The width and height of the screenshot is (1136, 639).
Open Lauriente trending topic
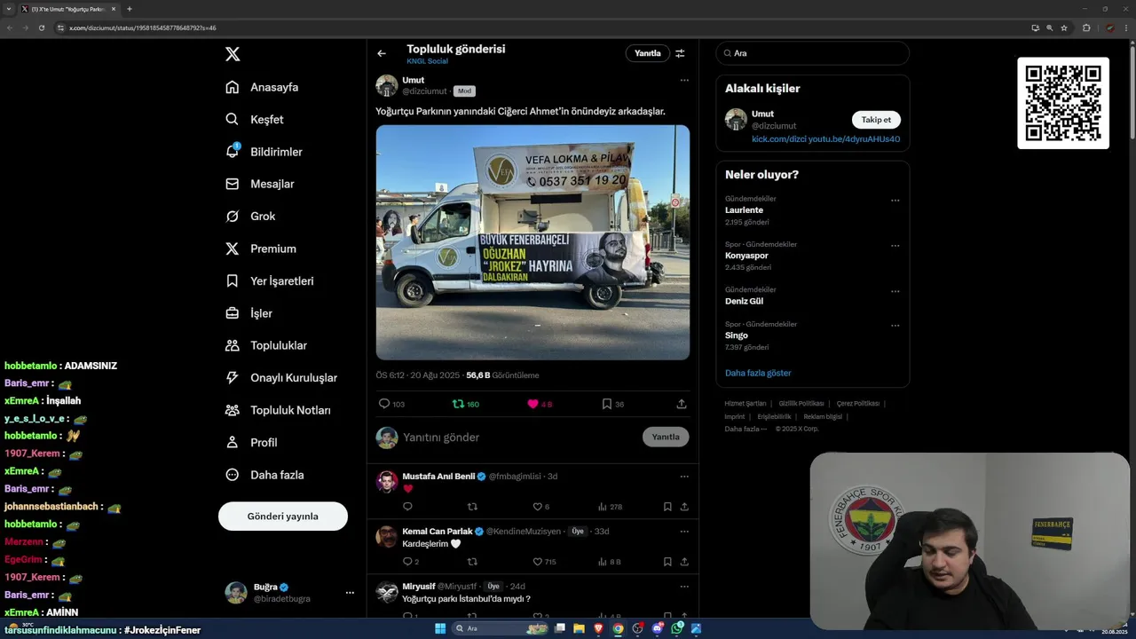(x=744, y=210)
